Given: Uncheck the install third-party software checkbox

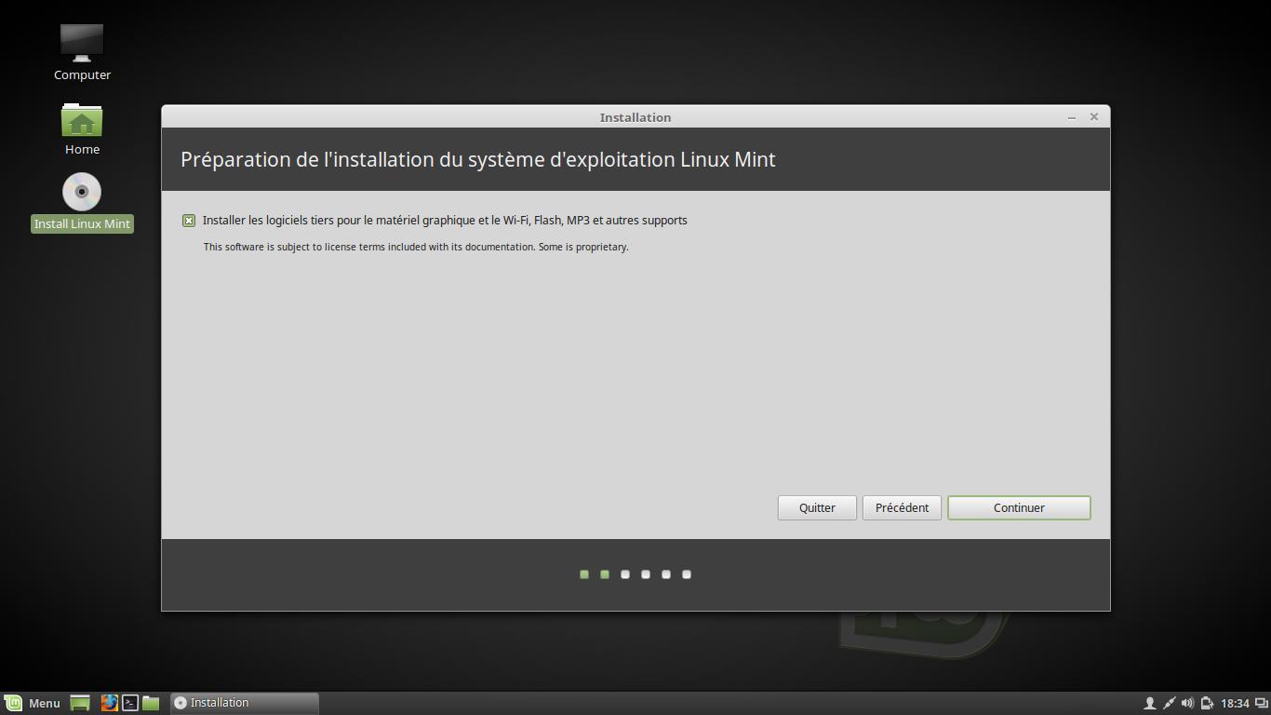Looking at the screenshot, I should (189, 221).
